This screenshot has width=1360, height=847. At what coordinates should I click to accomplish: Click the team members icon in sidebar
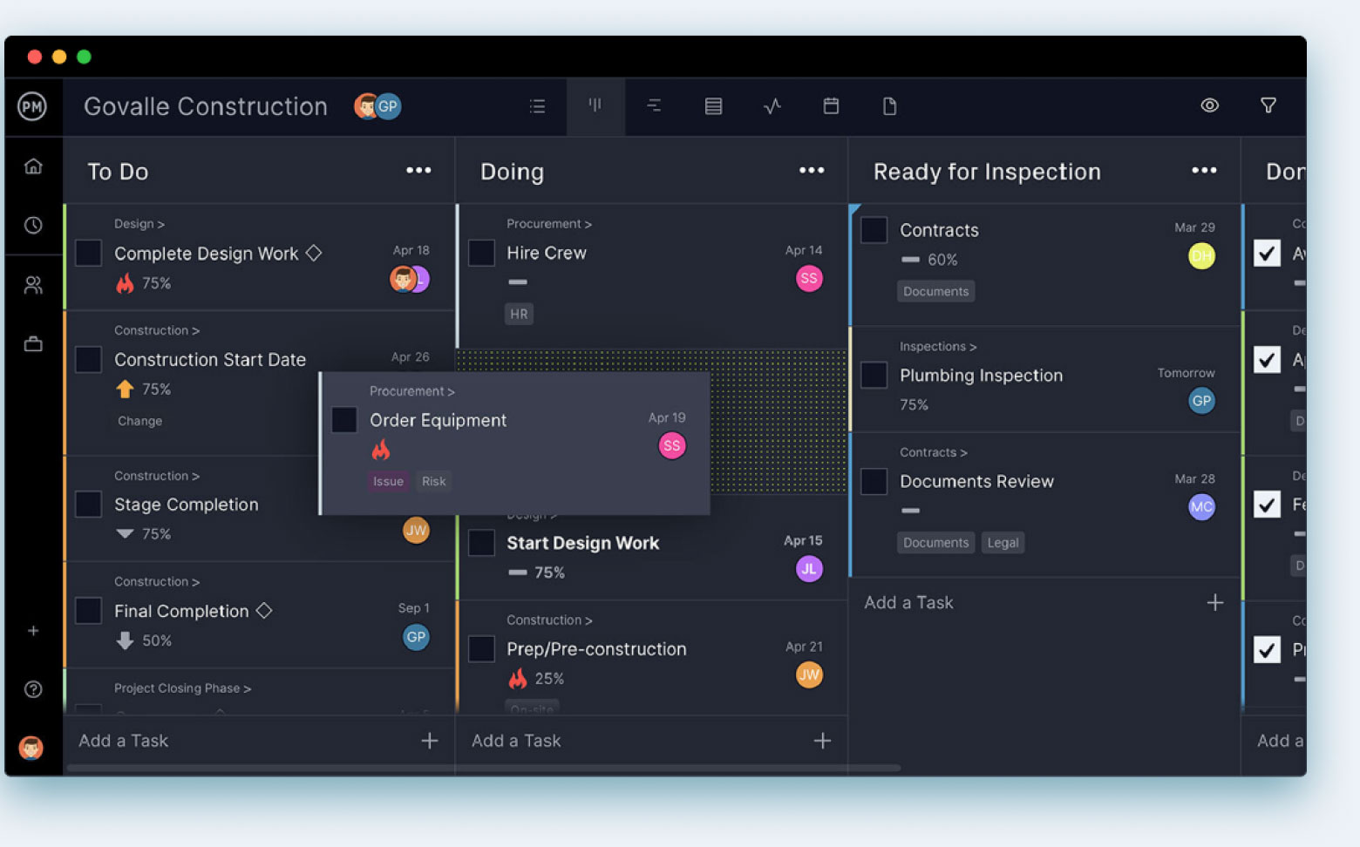tap(33, 284)
